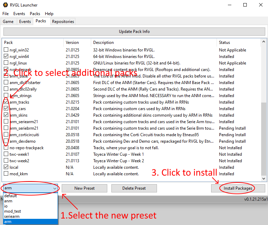268x225 pixels.
Task: Click version '20.0408' in the list
Action: pos(72,148)
